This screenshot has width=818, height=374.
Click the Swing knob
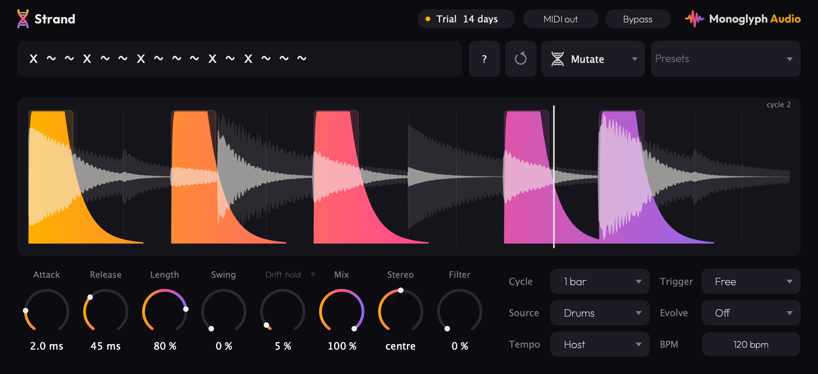tap(223, 311)
